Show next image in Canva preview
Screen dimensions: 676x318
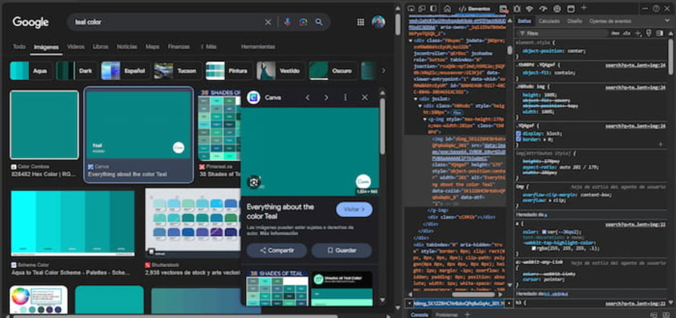[326, 97]
